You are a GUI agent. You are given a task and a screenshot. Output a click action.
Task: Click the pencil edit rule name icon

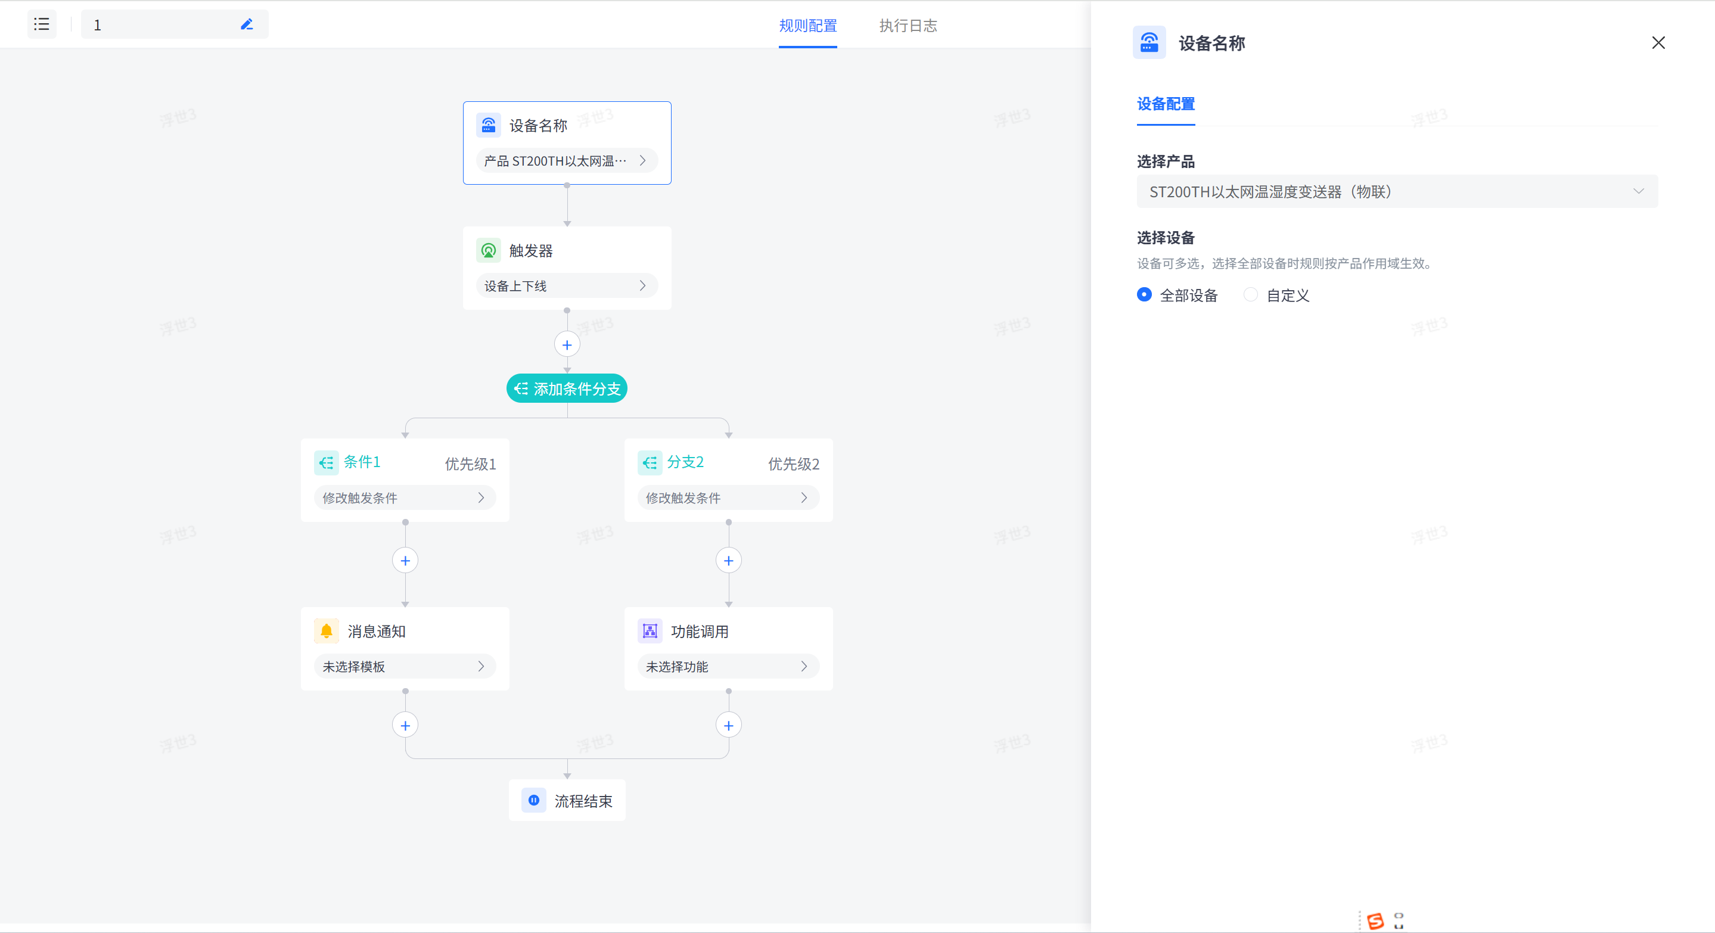coord(246,24)
